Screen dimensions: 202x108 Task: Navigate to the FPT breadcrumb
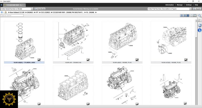click(x=37, y=13)
